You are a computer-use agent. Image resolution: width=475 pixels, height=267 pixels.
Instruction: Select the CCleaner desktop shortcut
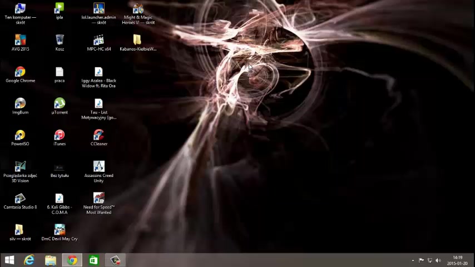[x=98, y=136]
